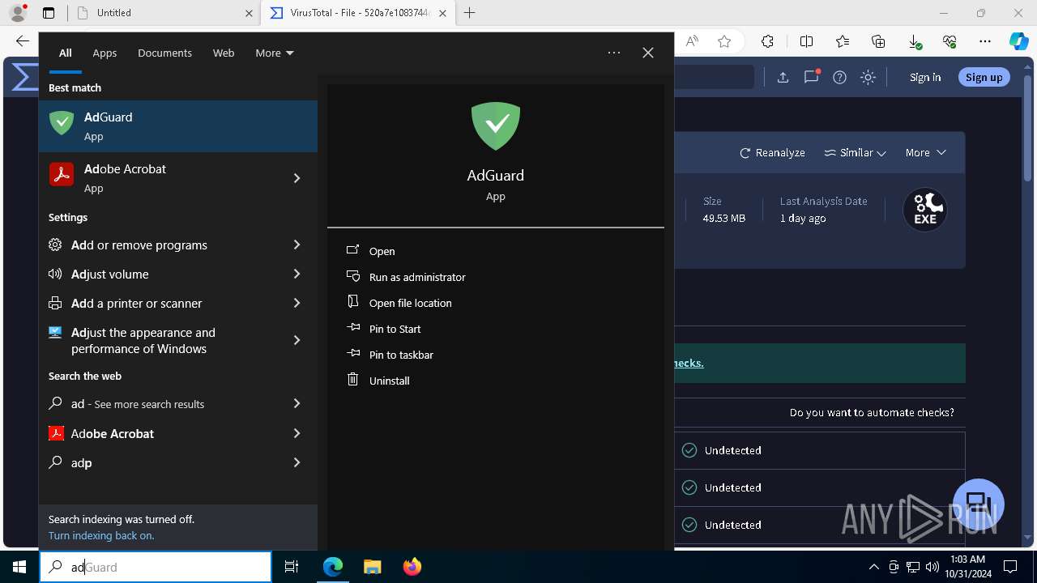This screenshot has width=1037, height=583.
Task: Expand the 'ad' web search arrow
Action: (x=297, y=403)
